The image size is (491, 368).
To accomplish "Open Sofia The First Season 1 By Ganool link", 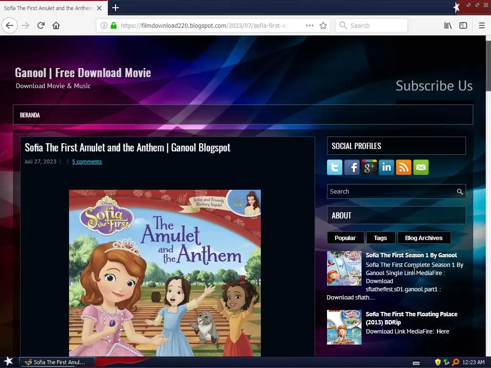I will 411,255.
